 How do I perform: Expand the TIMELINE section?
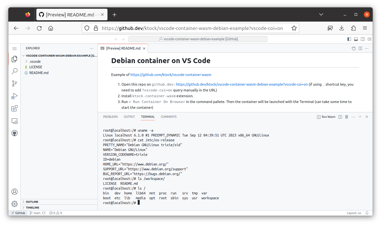tap(33, 208)
